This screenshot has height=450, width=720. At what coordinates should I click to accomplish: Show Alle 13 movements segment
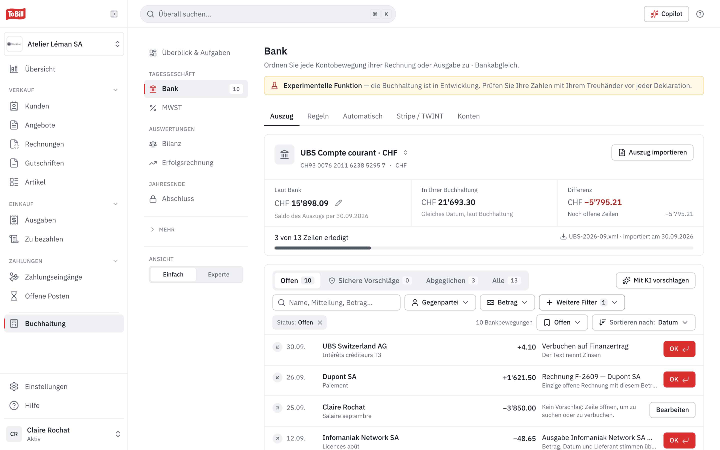[x=506, y=281]
